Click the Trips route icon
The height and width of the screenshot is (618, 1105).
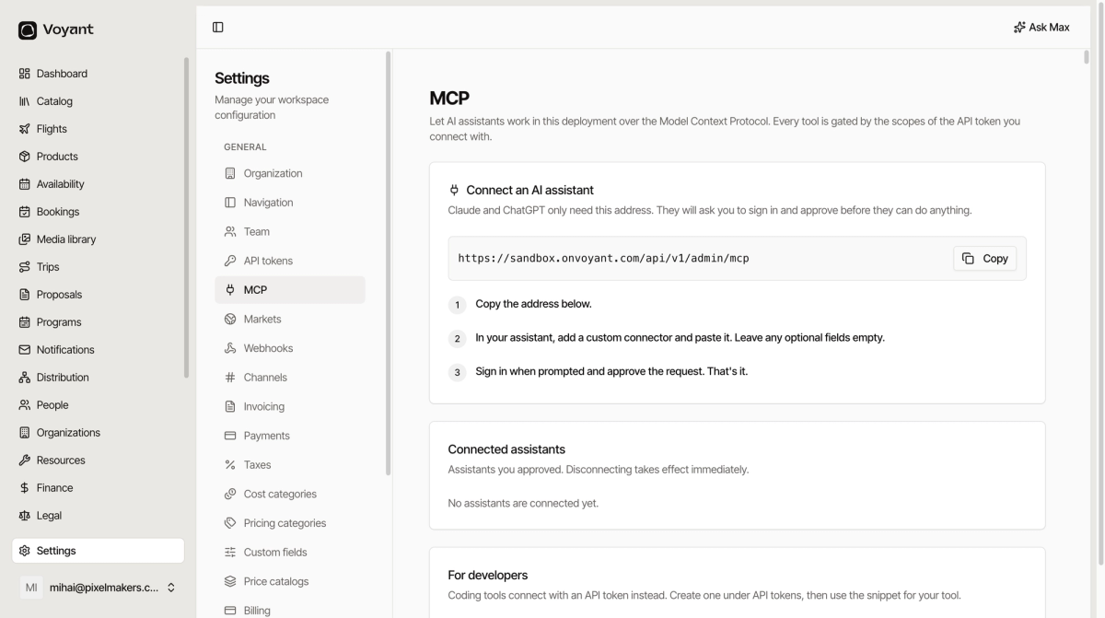25,267
